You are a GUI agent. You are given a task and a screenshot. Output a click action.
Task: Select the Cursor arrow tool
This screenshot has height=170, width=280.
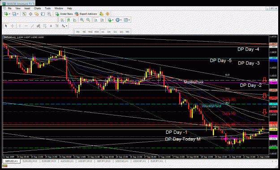tap(6, 26)
